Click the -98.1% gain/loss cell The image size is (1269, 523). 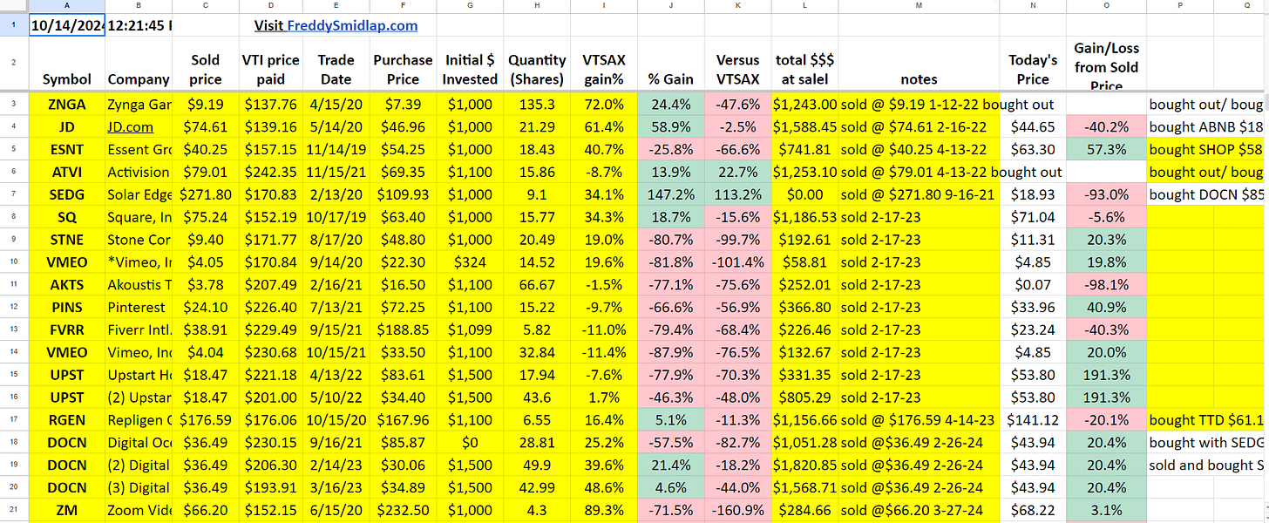click(x=1107, y=284)
